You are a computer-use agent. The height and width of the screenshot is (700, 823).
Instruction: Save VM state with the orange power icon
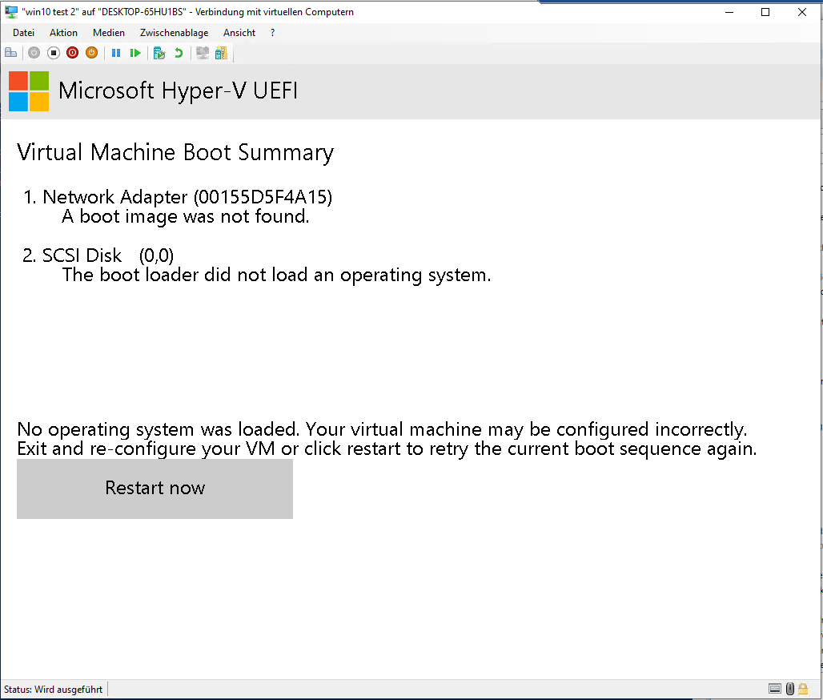[x=91, y=53]
